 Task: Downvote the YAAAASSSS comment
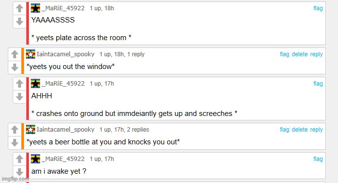coord(20,22)
